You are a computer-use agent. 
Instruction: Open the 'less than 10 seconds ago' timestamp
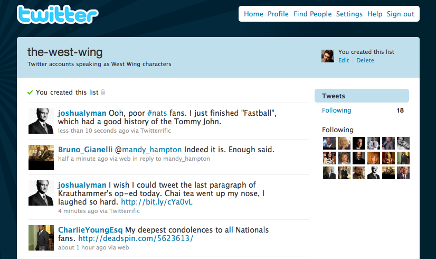click(x=93, y=131)
